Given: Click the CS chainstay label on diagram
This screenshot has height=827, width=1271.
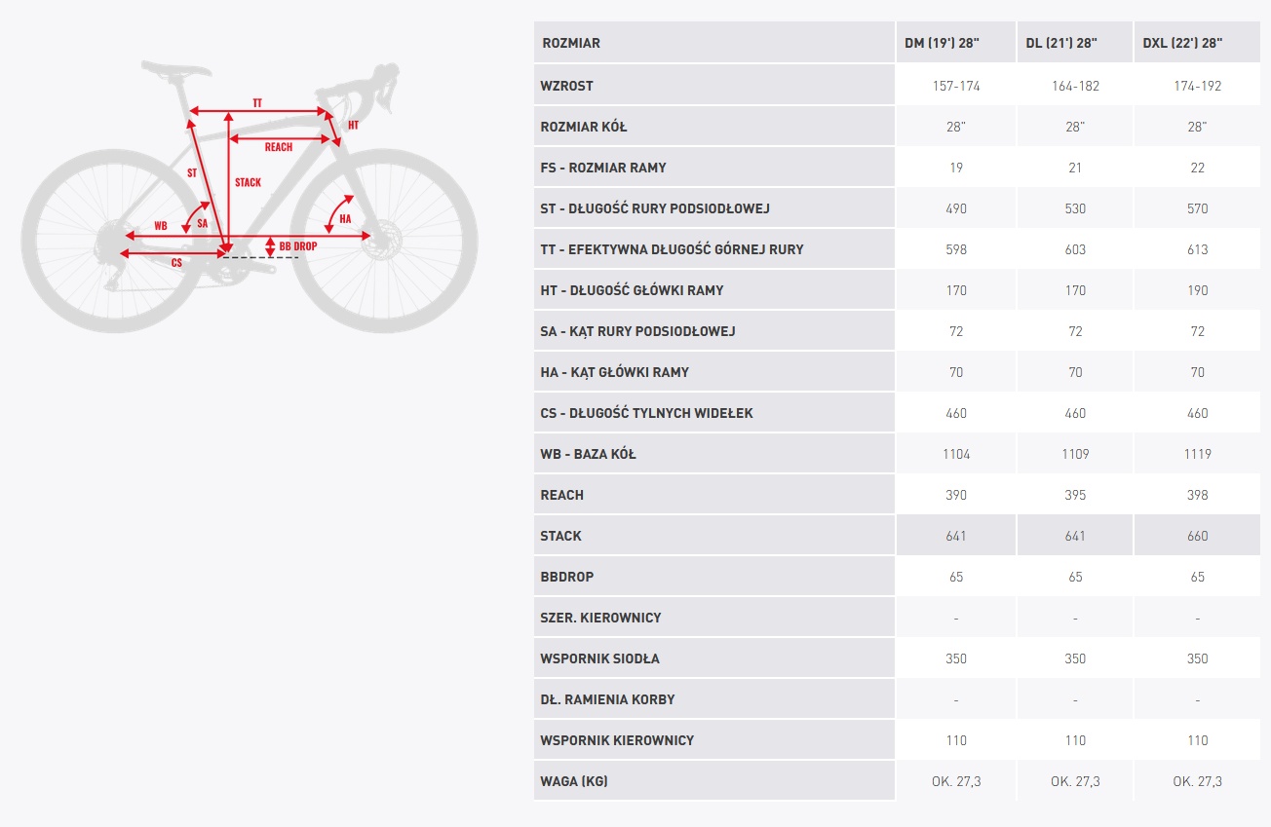Looking at the screenshot, I should [x=176, y=263].
